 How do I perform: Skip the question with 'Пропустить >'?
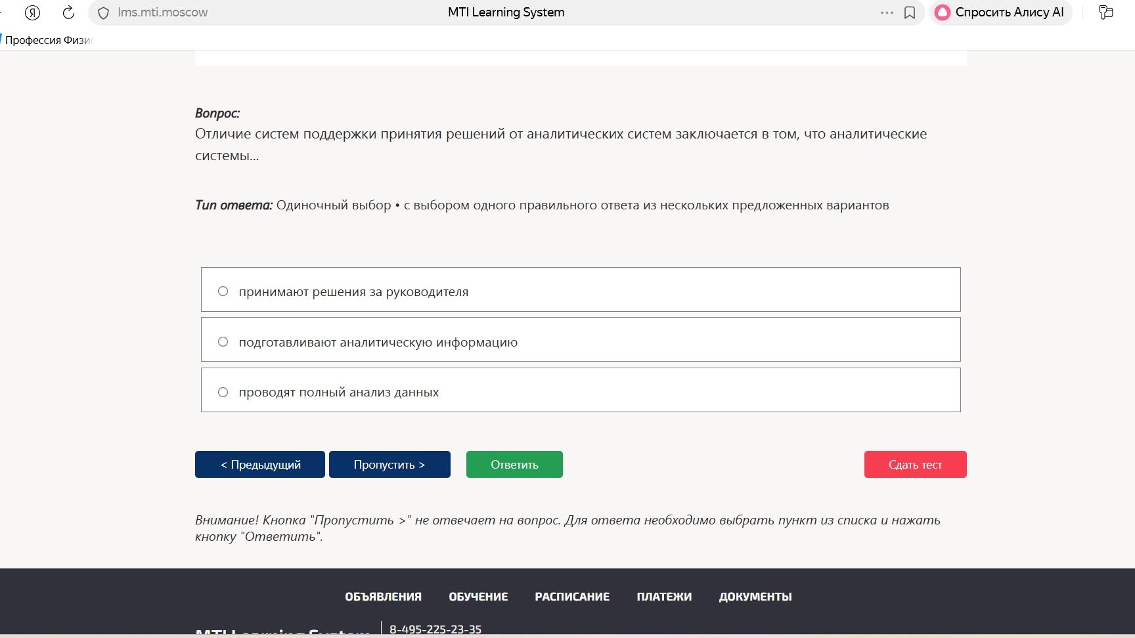click(x=389, y=465)
